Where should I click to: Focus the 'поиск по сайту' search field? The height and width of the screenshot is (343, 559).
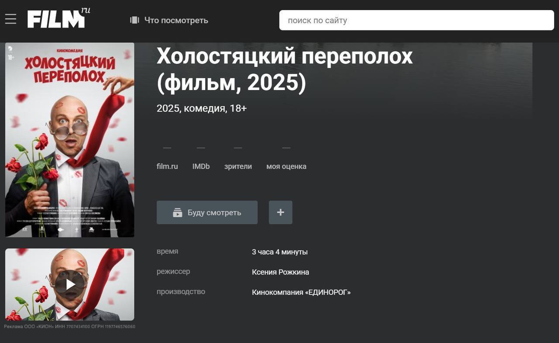[x=417, y=20]
